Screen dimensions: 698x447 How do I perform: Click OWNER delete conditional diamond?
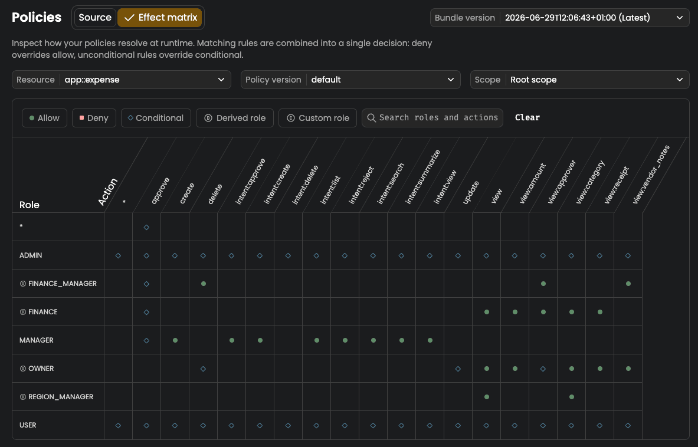[203, 369]
